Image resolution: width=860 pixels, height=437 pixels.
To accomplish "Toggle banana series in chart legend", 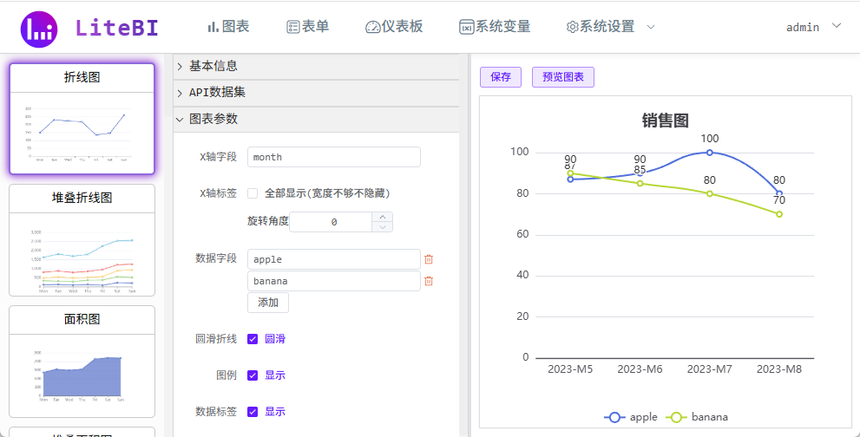I will pos(697,417).
